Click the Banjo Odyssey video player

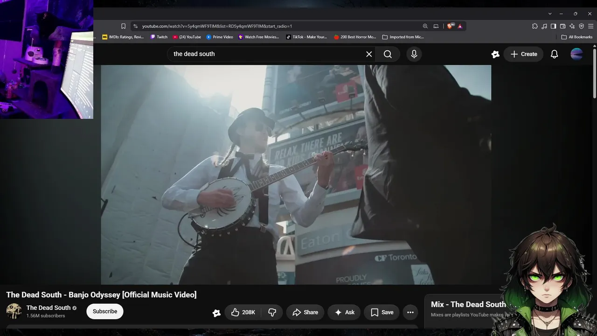click(296, 175)
